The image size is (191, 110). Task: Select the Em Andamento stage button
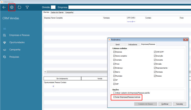point(62,79)
